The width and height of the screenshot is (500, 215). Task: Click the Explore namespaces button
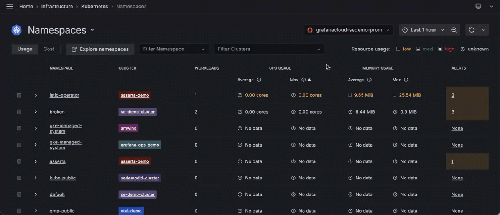click(x=100, y=49)
